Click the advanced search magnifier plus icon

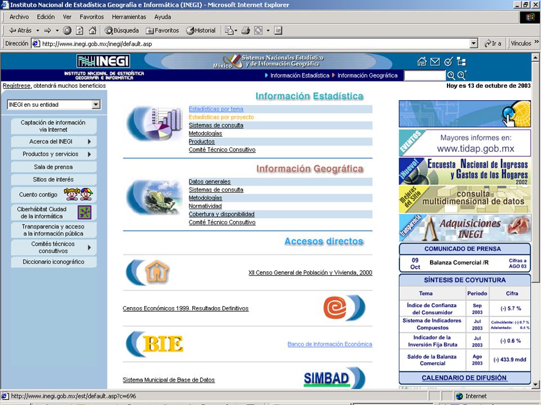[x=462, y=75]
